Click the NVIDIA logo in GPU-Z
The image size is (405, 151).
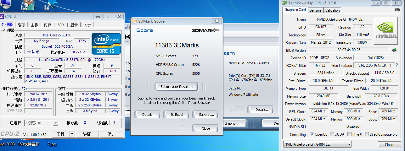385,31
